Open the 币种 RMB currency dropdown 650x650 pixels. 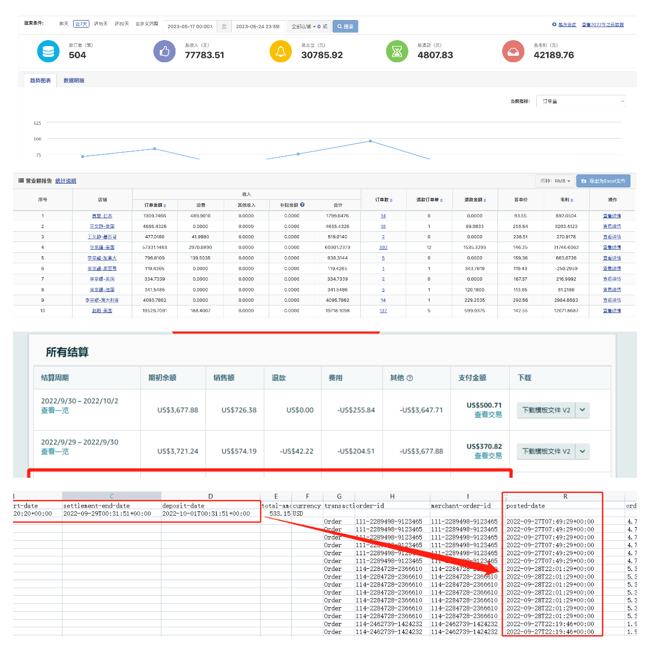point(555,181)
